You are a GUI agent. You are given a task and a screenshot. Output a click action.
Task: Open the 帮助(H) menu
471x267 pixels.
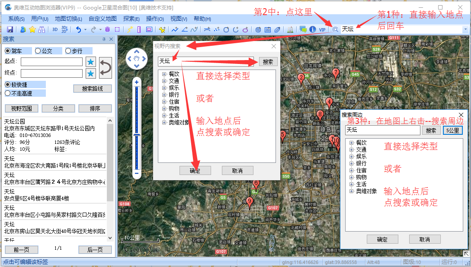202,19
